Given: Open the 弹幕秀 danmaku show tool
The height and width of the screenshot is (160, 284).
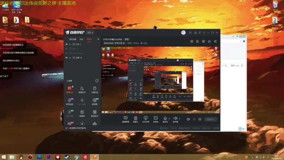Looking at the screenshot, I should coord(82,113).
